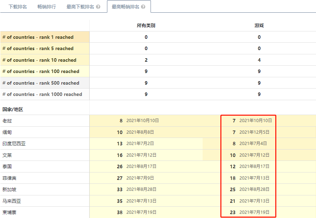
Task: Click the 印度尼西亚 country name
Action: coord(14,144)
